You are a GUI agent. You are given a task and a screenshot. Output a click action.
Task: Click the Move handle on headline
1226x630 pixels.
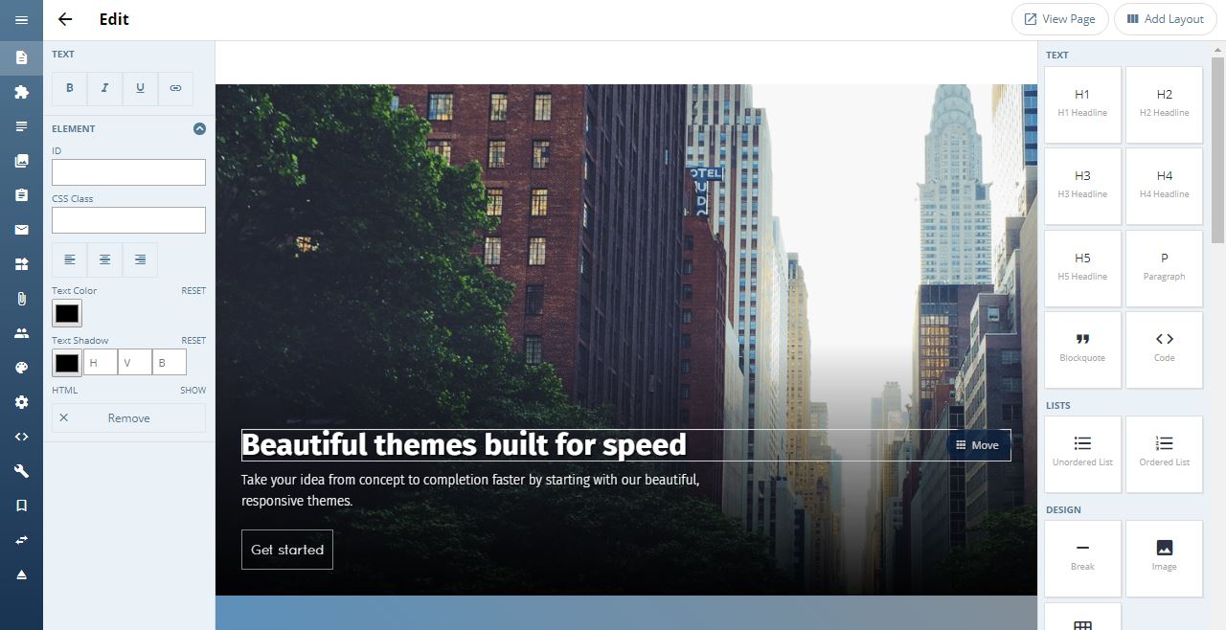pyautogui.click(x=978, y=445)
